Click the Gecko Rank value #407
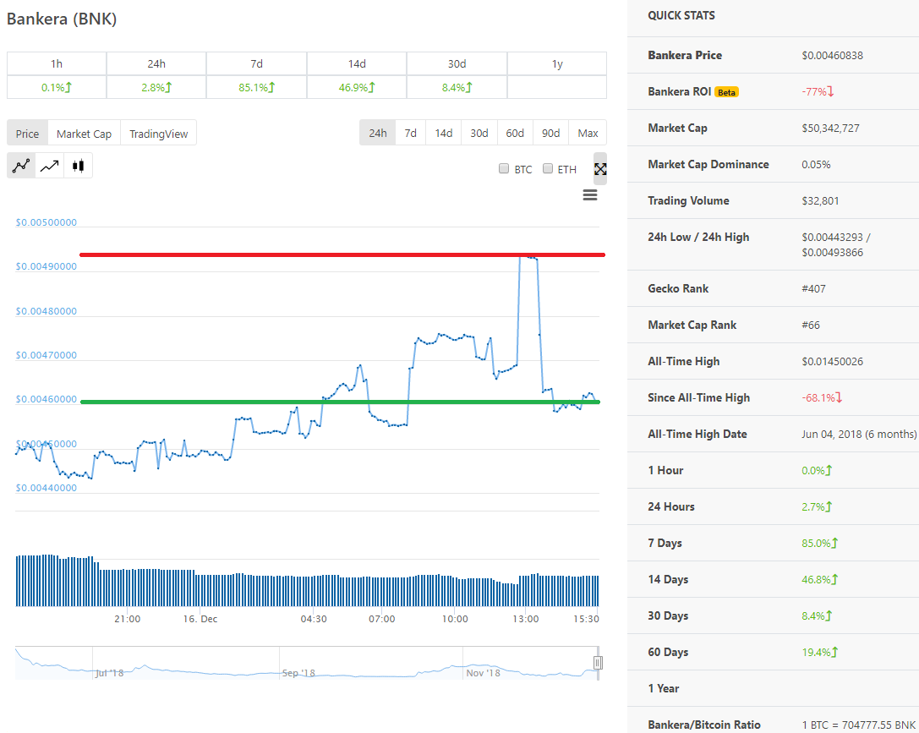919x733 pixels. click(x=813, y=289)
